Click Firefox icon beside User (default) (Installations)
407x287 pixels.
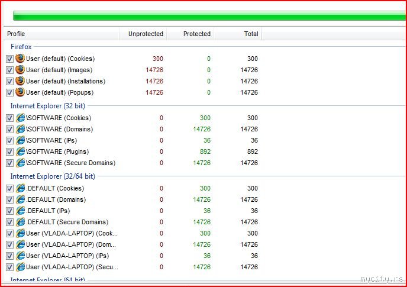pyautogui.click(x=20, y=81)
